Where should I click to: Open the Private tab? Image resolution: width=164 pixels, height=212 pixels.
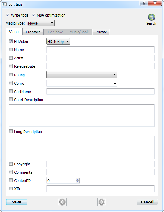click(101, 32)
